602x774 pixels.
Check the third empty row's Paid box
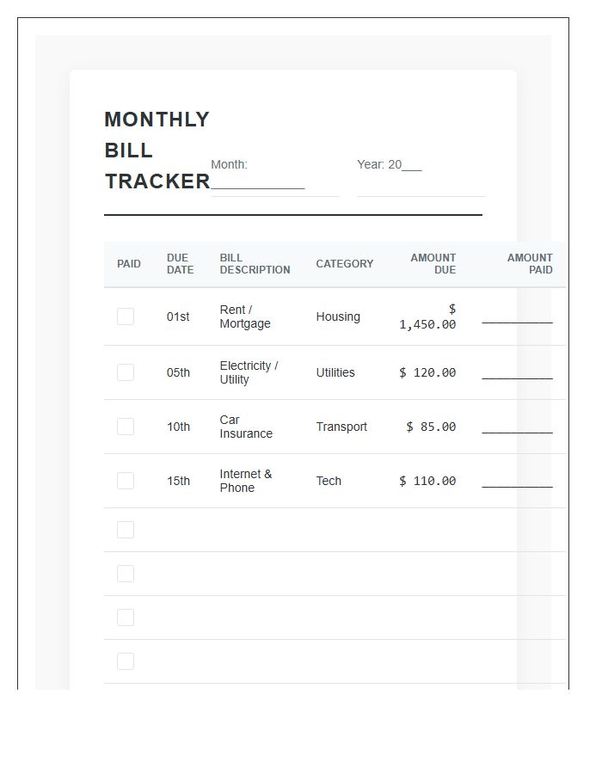[126, 617]
